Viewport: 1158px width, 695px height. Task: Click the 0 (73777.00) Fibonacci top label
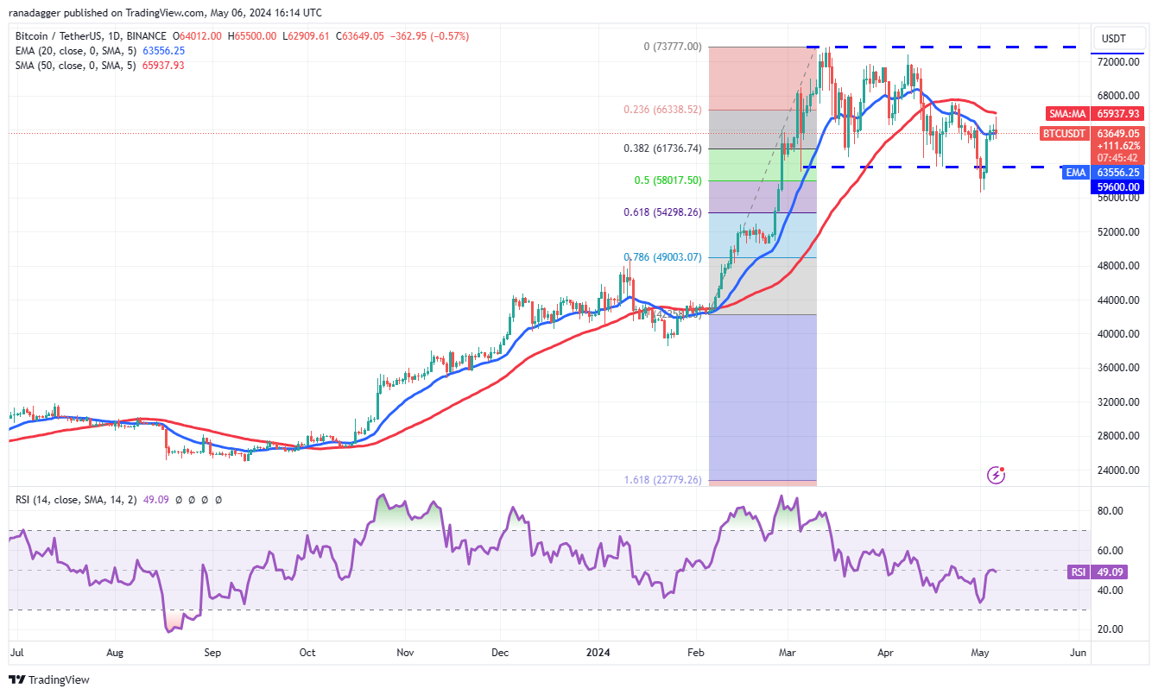[x=674, y=47]
